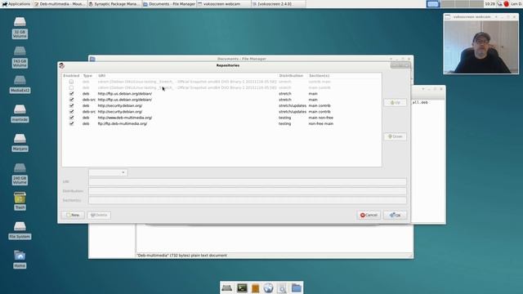523x294 pixels.
Task: Open the Trash desktop icon
Action: click(20, 201)
